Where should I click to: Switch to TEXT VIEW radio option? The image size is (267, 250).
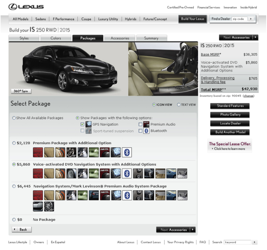tap(179, 105)
